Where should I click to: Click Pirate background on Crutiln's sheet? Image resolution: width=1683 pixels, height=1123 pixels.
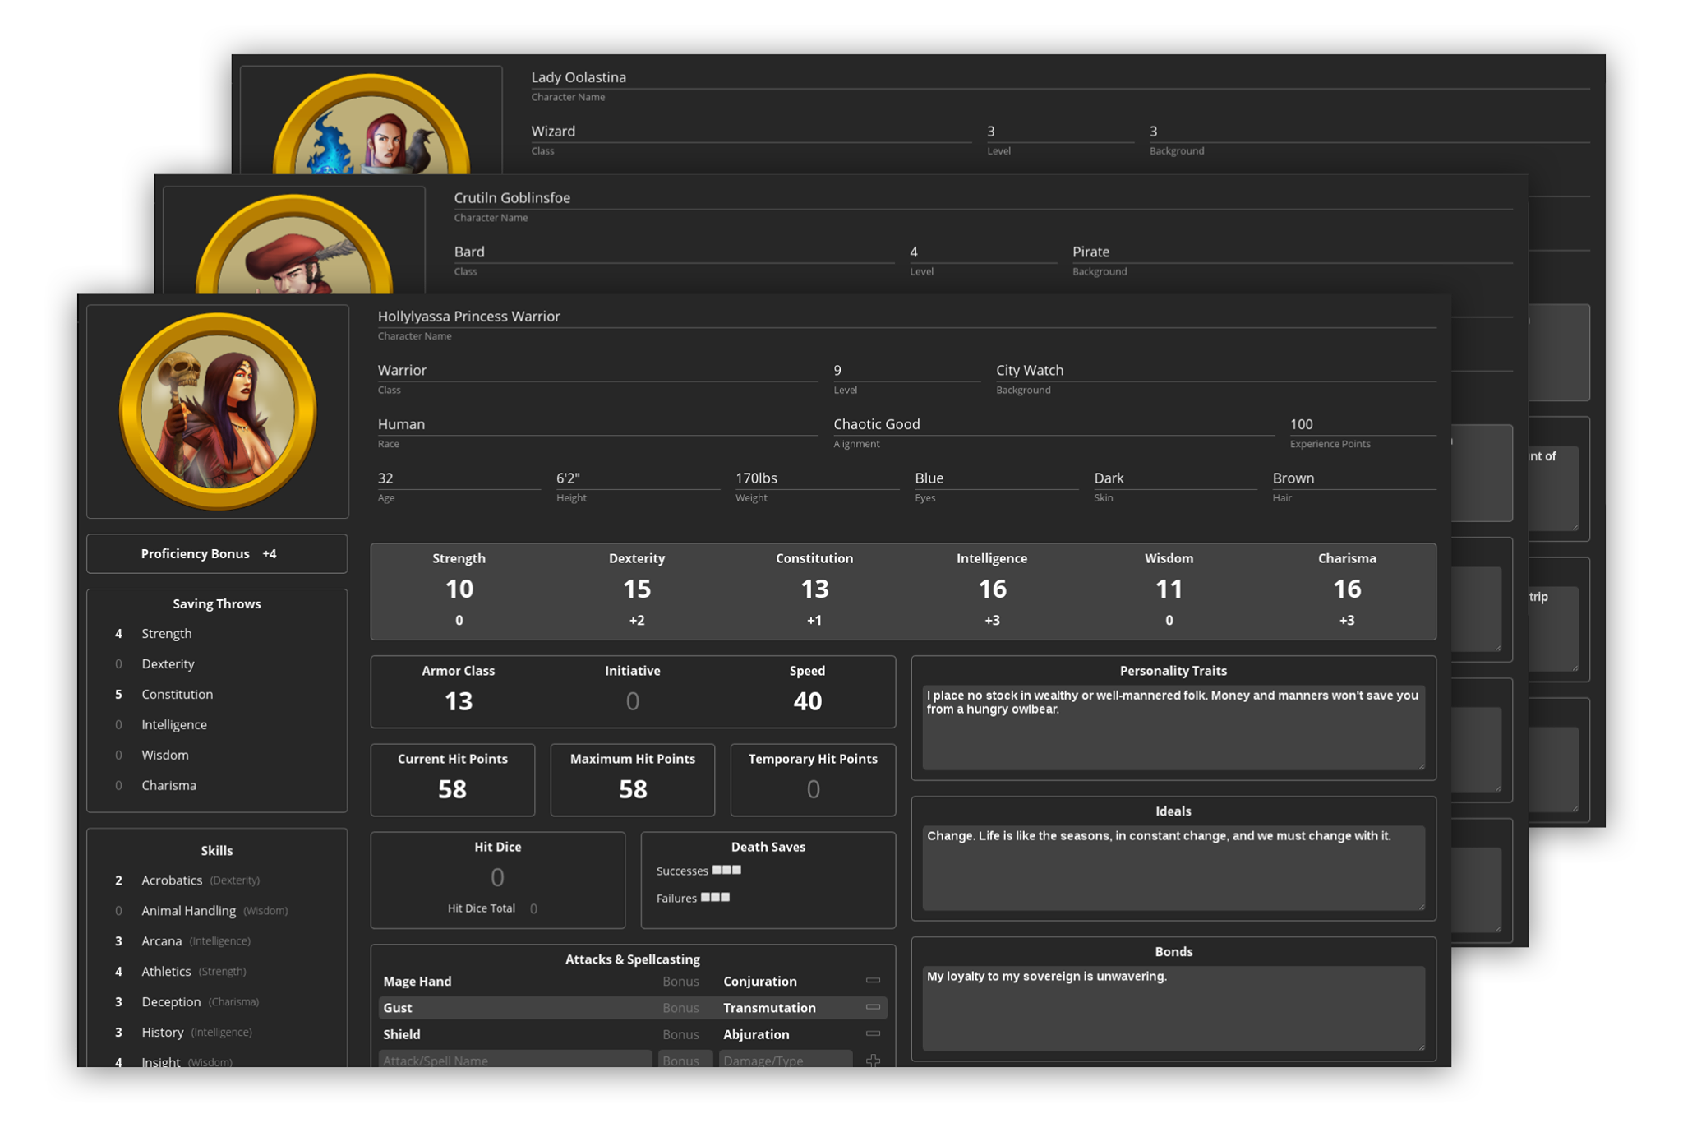(x=1292, y=252)
